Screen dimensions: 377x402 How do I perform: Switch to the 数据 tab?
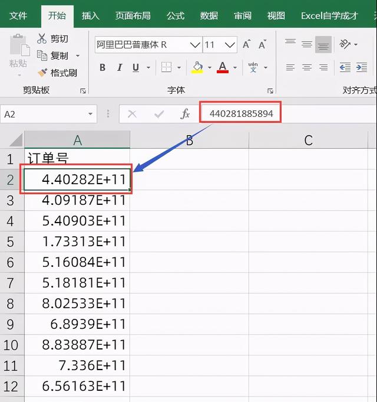(x=209, y=15)
